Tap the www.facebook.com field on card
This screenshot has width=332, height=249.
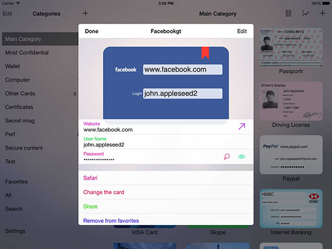point(183,70)
